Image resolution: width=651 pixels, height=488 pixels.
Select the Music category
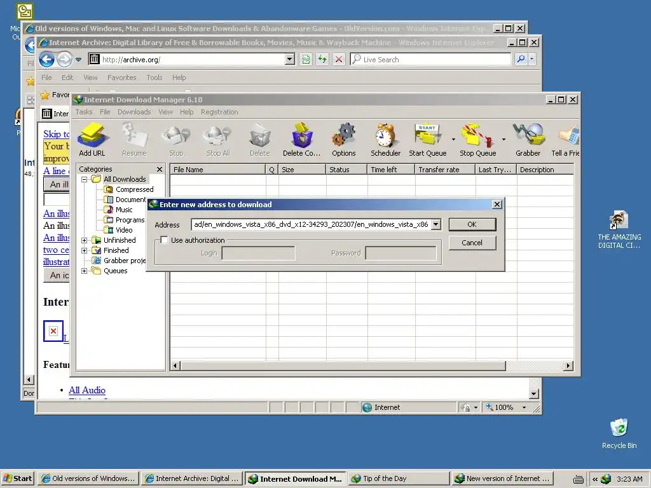click(124, 210)
